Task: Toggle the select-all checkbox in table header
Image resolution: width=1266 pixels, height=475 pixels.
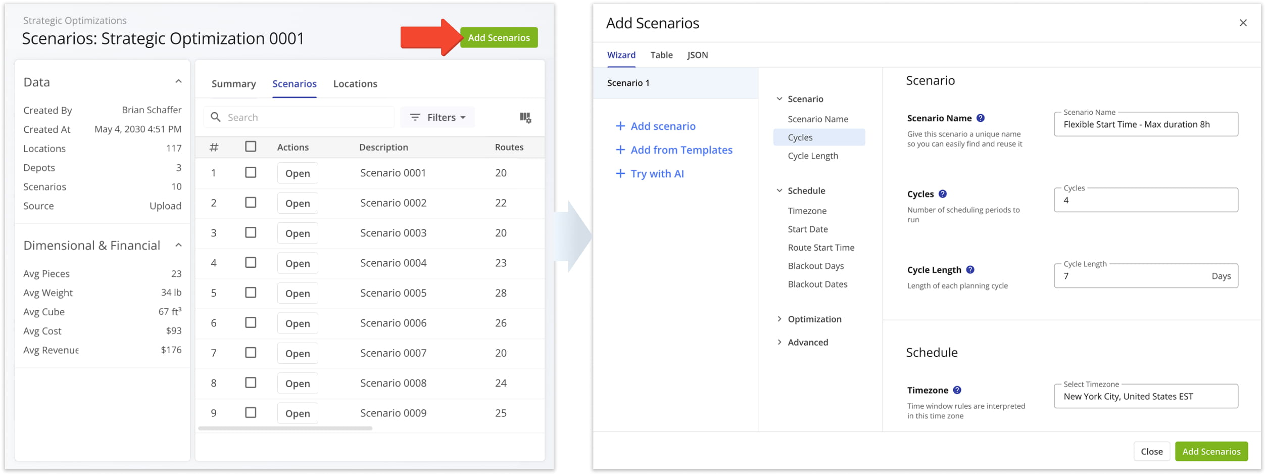Action: 251,147
